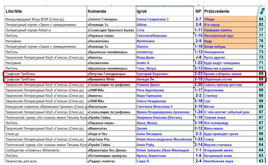This screenshot has width=268, height=165.
Task: Click the Alkhat player name
Action: coord(142,25)
